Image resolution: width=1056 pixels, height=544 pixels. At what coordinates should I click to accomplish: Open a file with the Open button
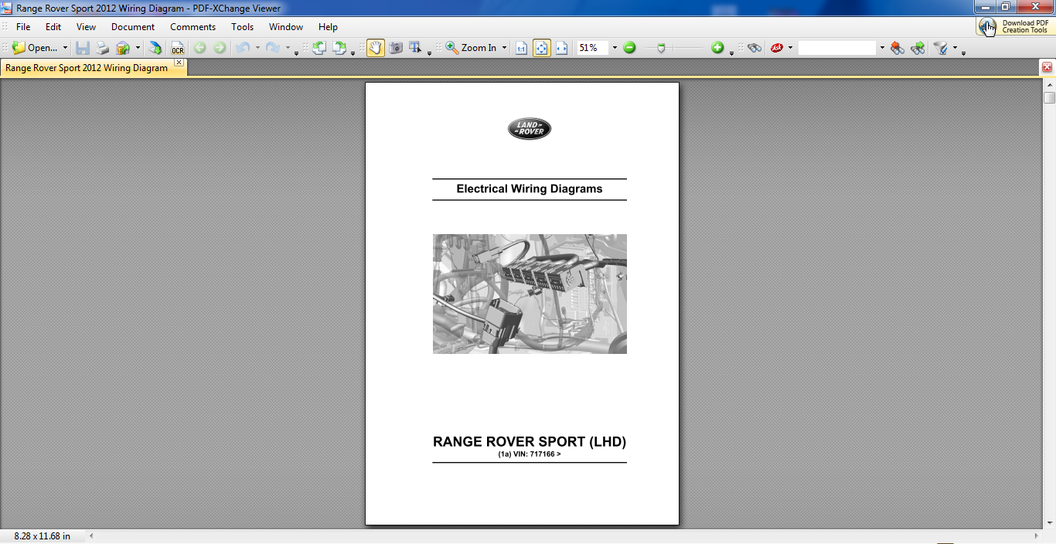[35, 48]
